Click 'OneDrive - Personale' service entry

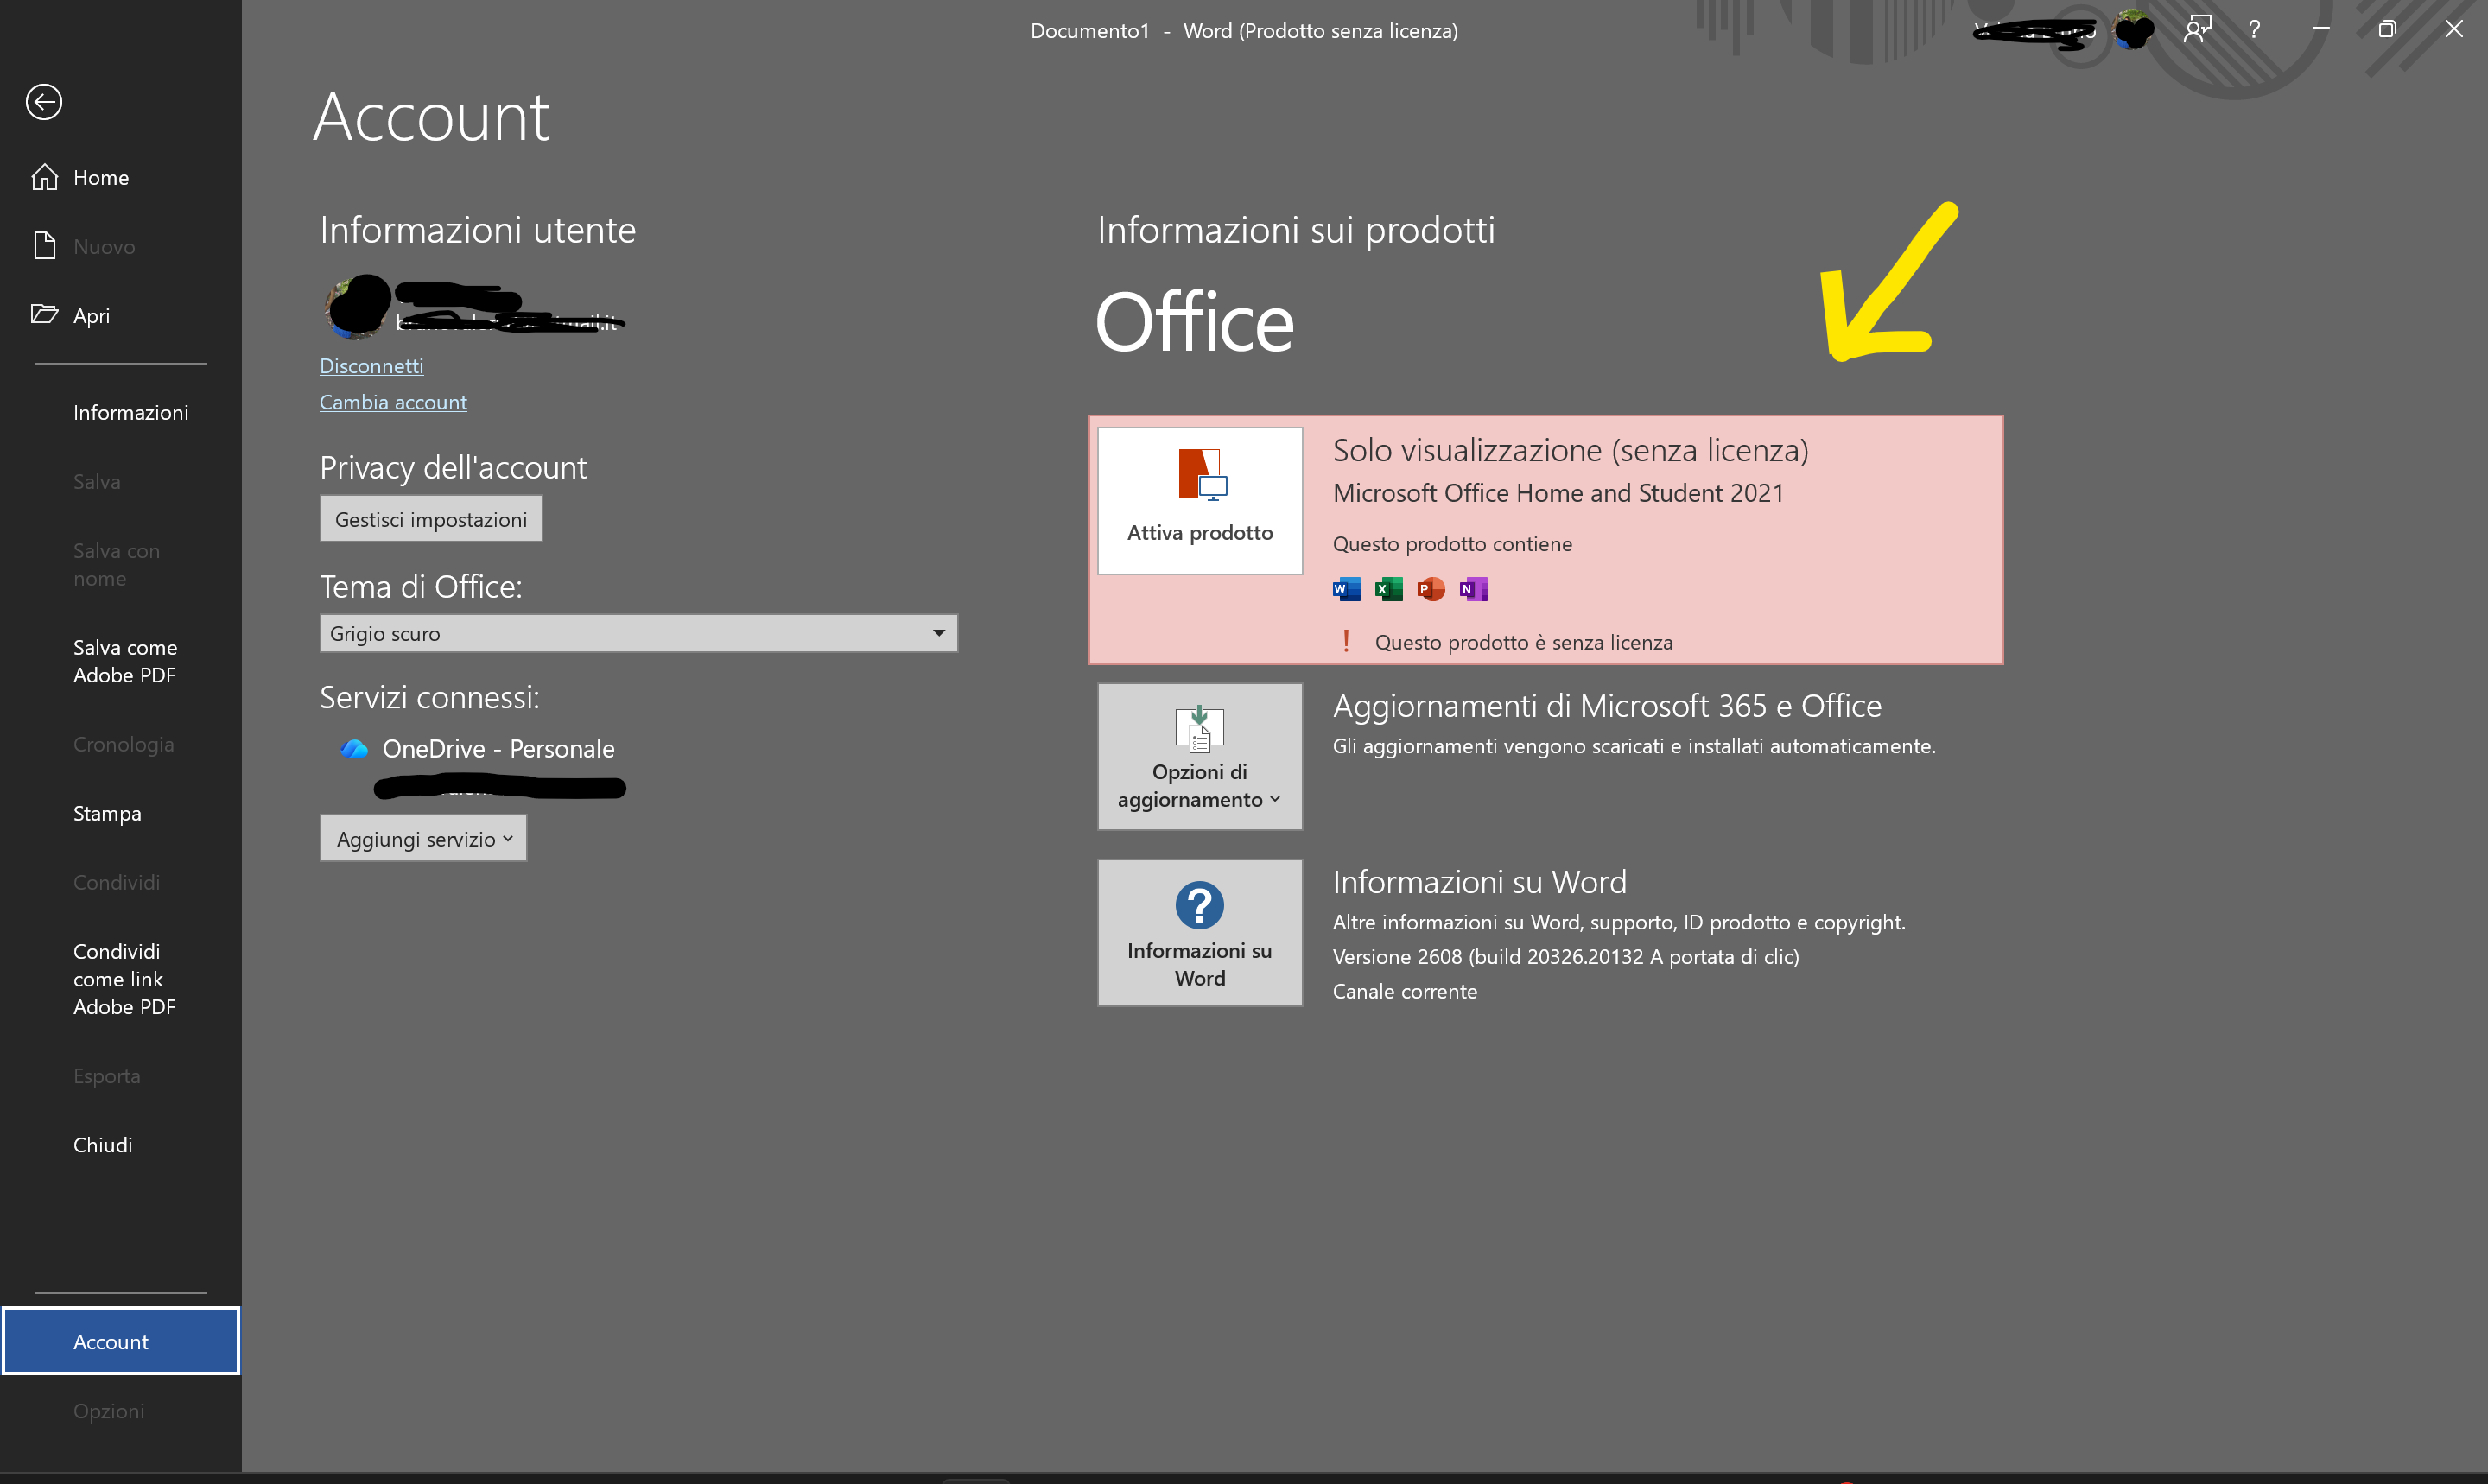point(498,748)
